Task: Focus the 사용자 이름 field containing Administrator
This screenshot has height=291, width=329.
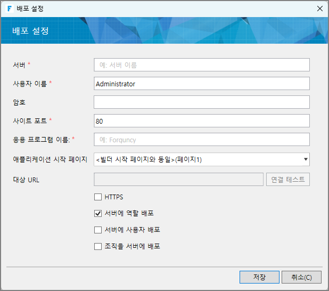Action: (x=201, y=84)
